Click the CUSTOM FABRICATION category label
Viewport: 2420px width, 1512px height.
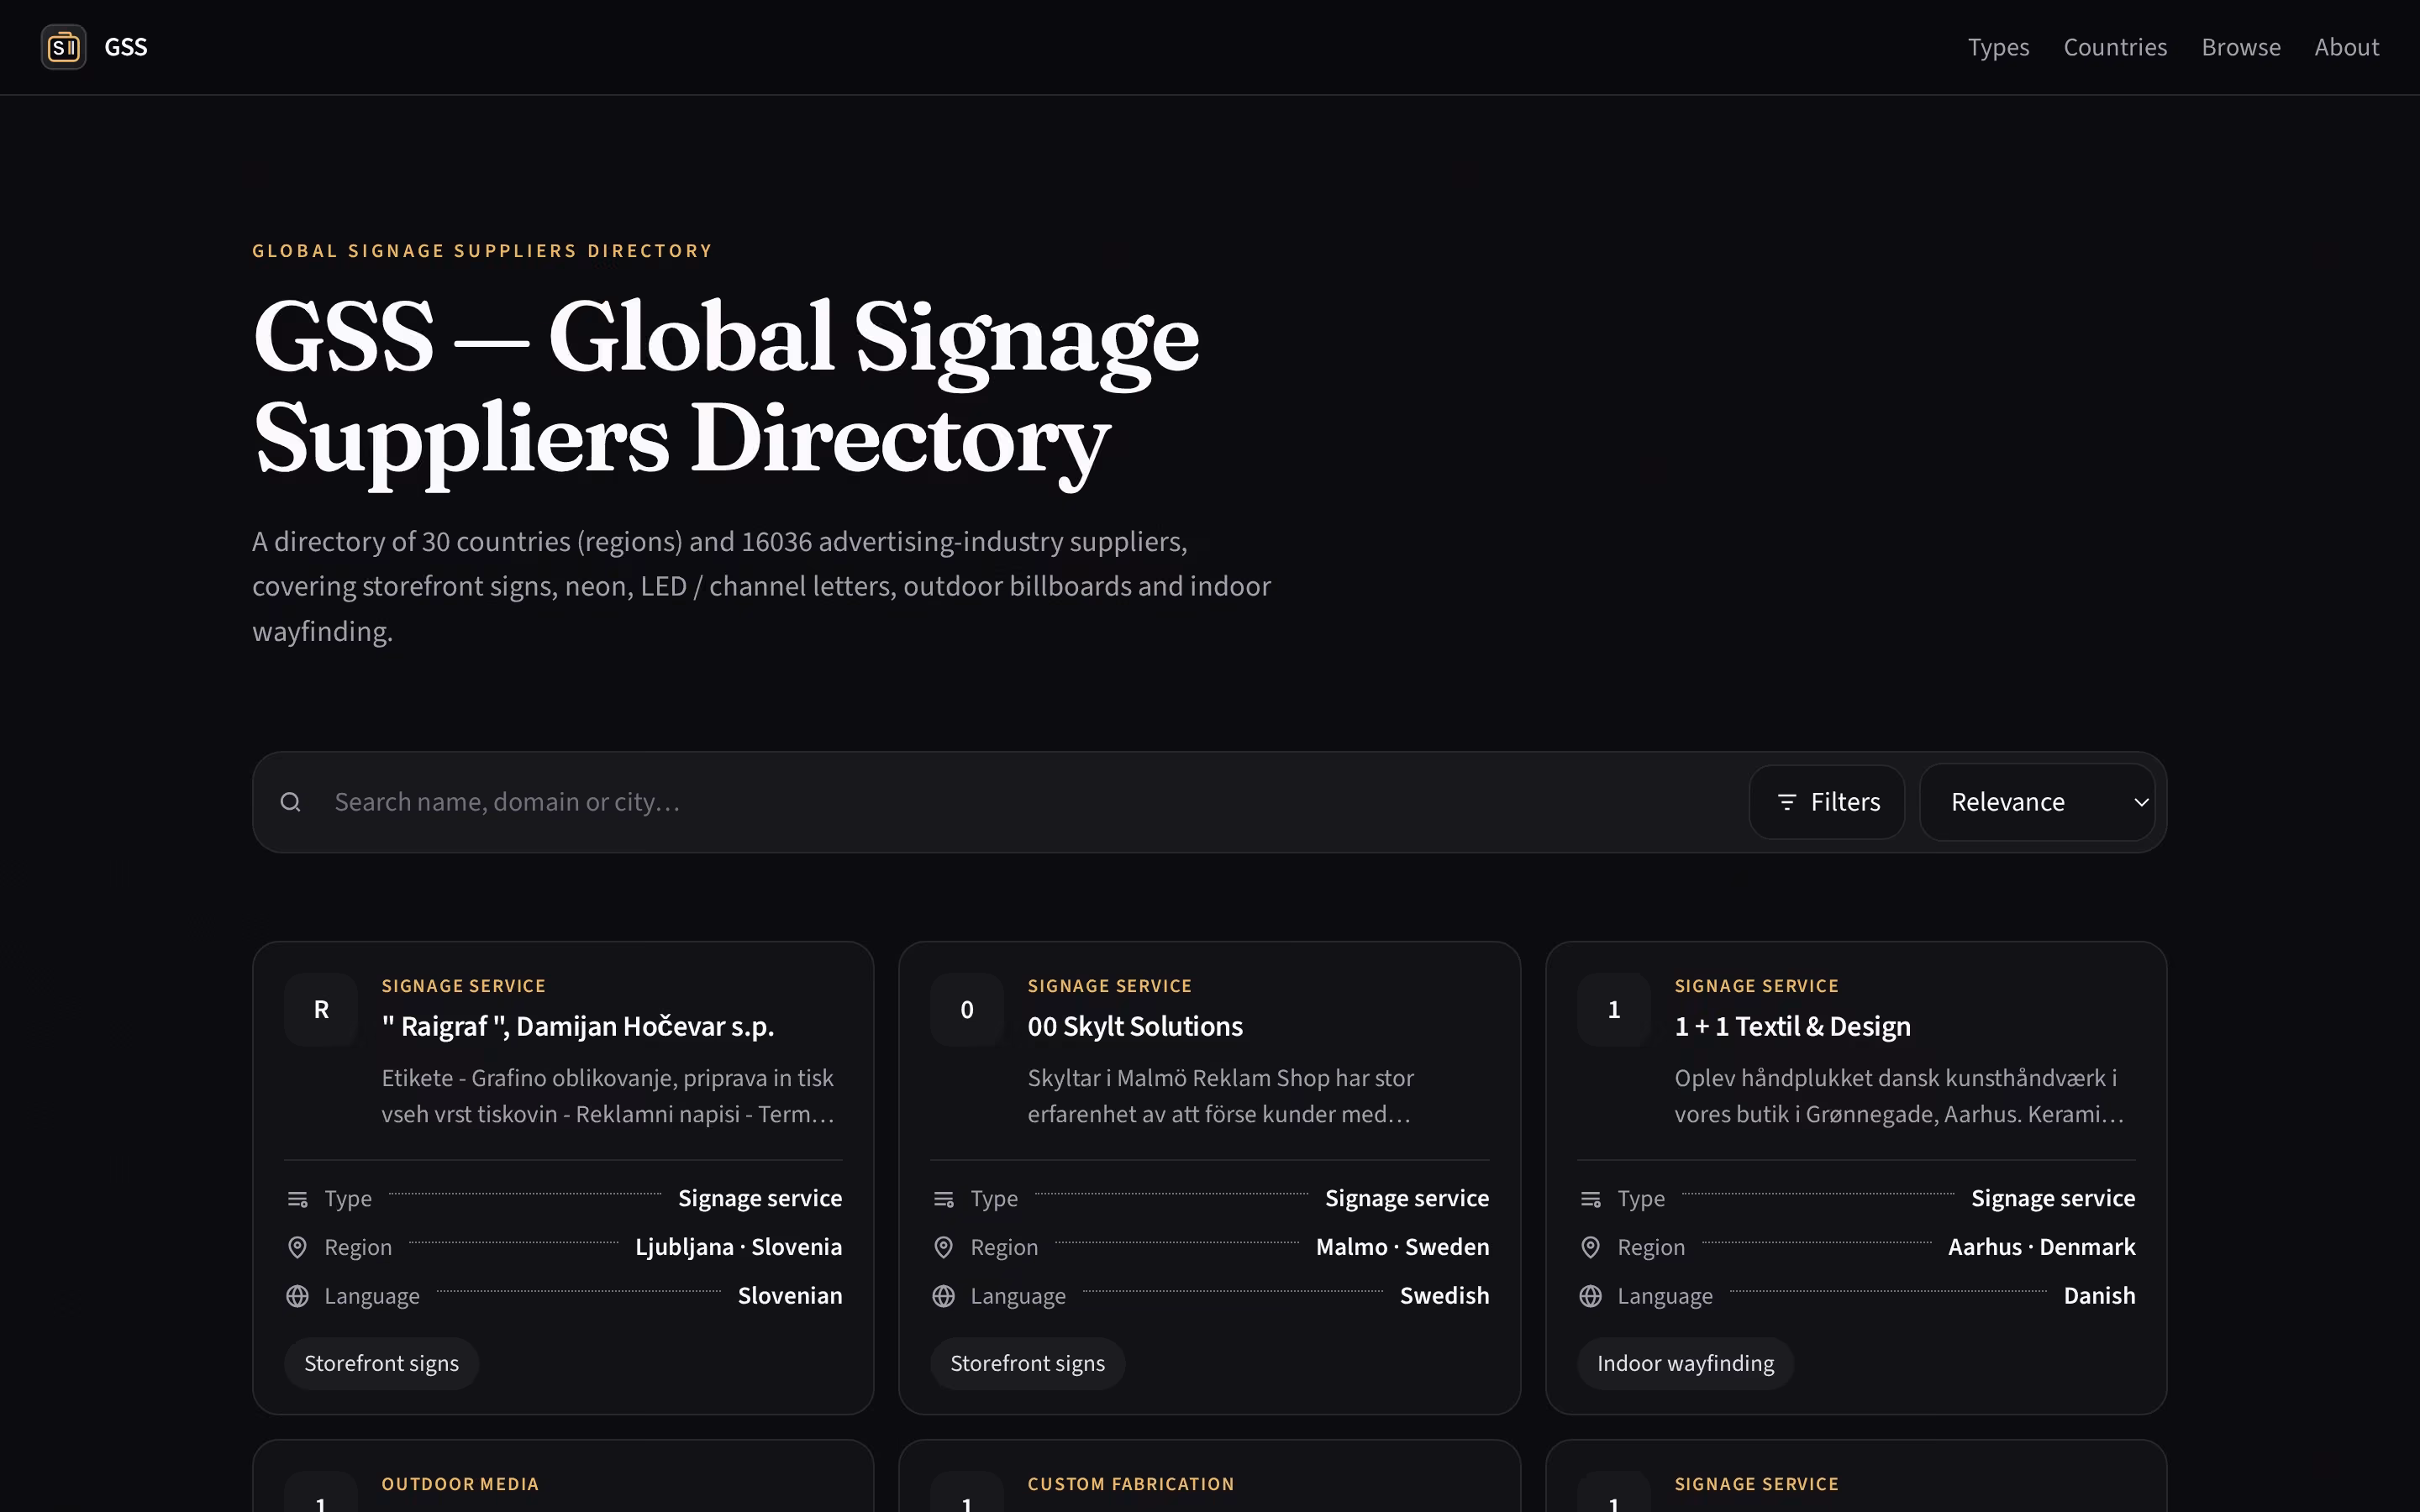click(x=1131, y=1484)
